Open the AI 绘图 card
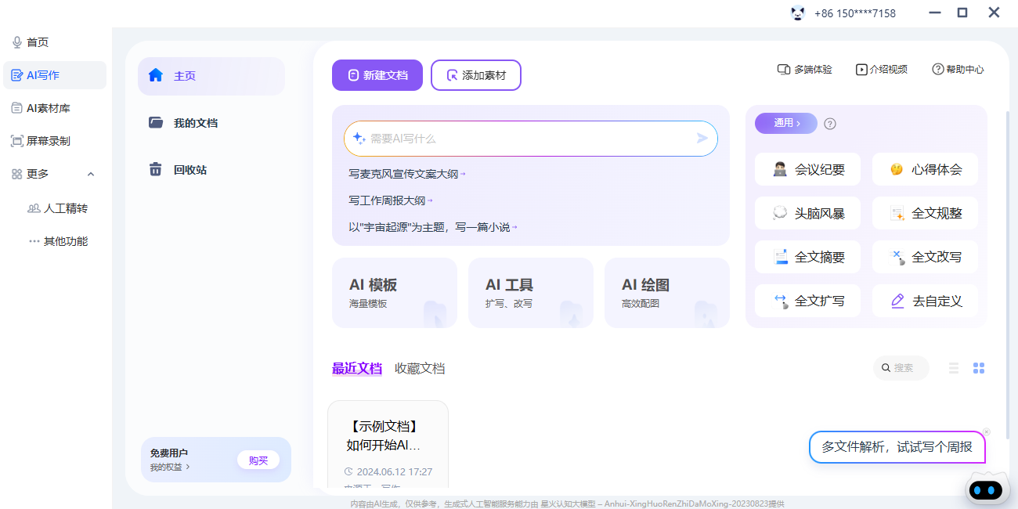Image resolution: width=1018 pixels, height=509 pixels. [667, 293]
